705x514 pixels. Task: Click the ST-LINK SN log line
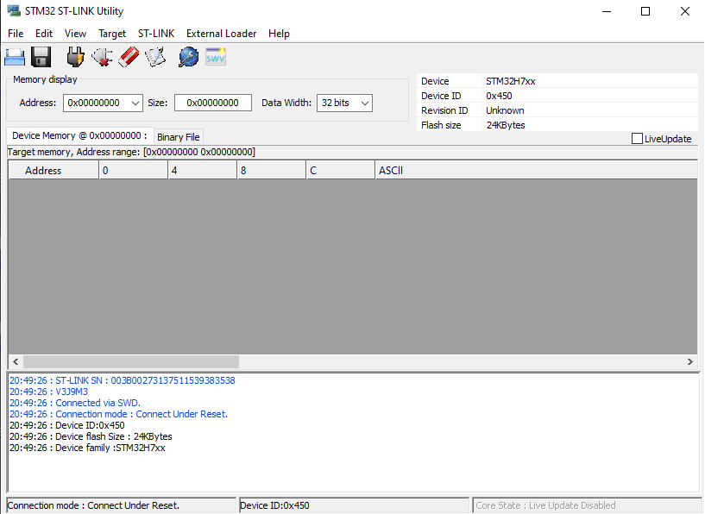(123, 380)
